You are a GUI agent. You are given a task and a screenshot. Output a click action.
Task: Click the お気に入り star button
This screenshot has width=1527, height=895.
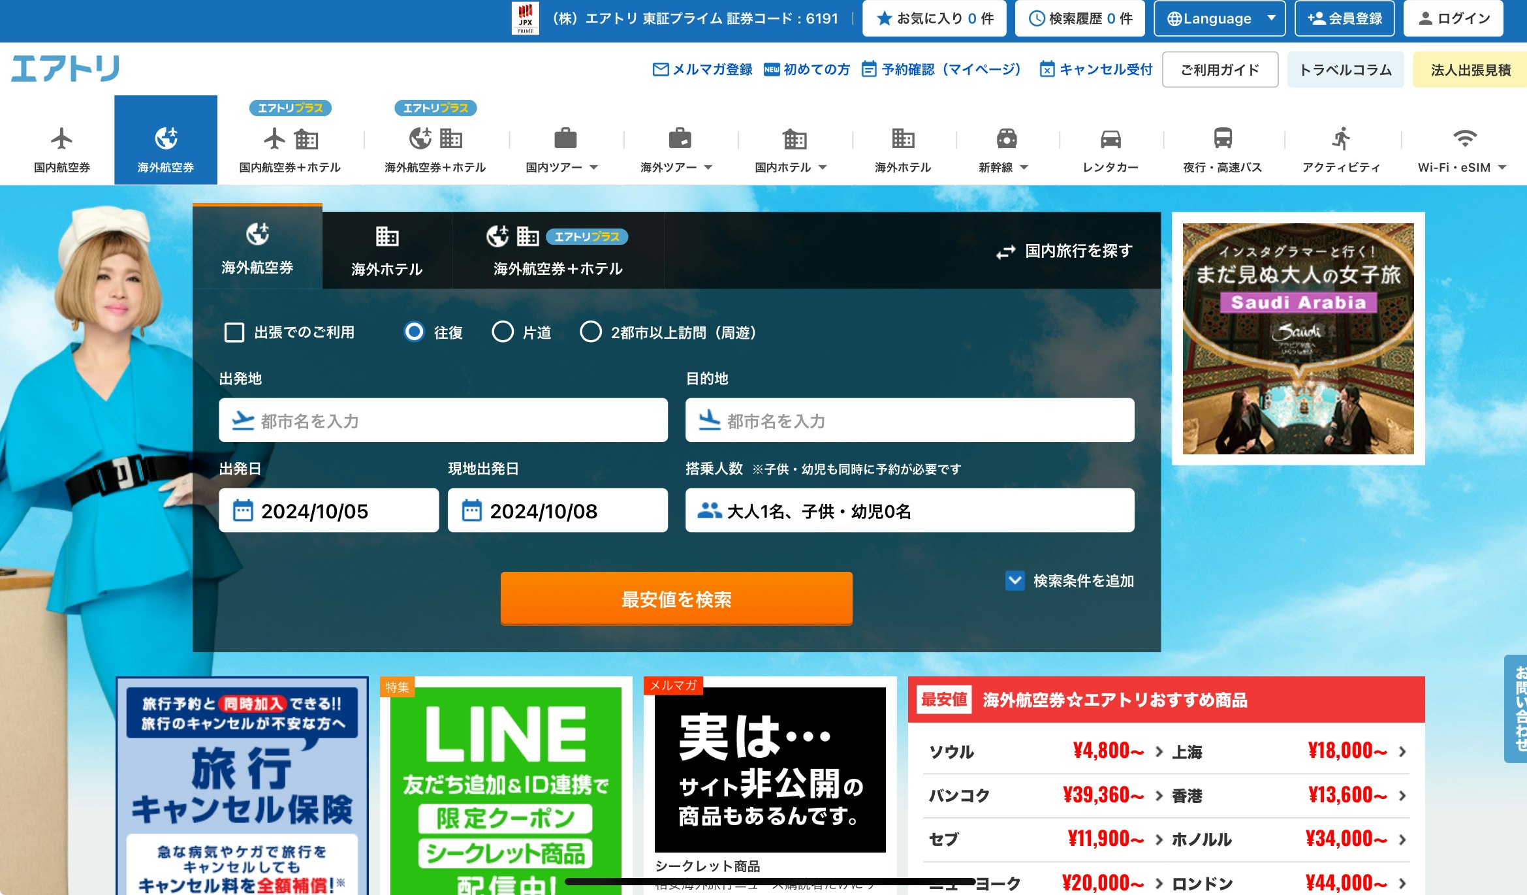pyautogui.click(x=934, y=18)
